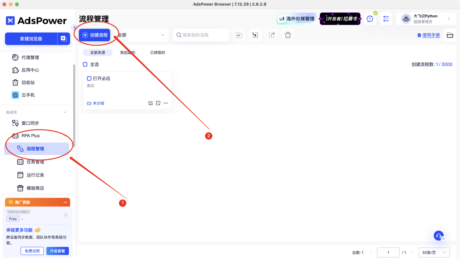Collapse the 自动化 section arrow

click(x=65, y=112)
